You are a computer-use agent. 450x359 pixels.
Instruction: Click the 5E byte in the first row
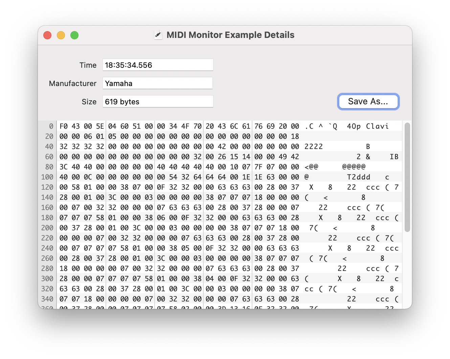100,126
